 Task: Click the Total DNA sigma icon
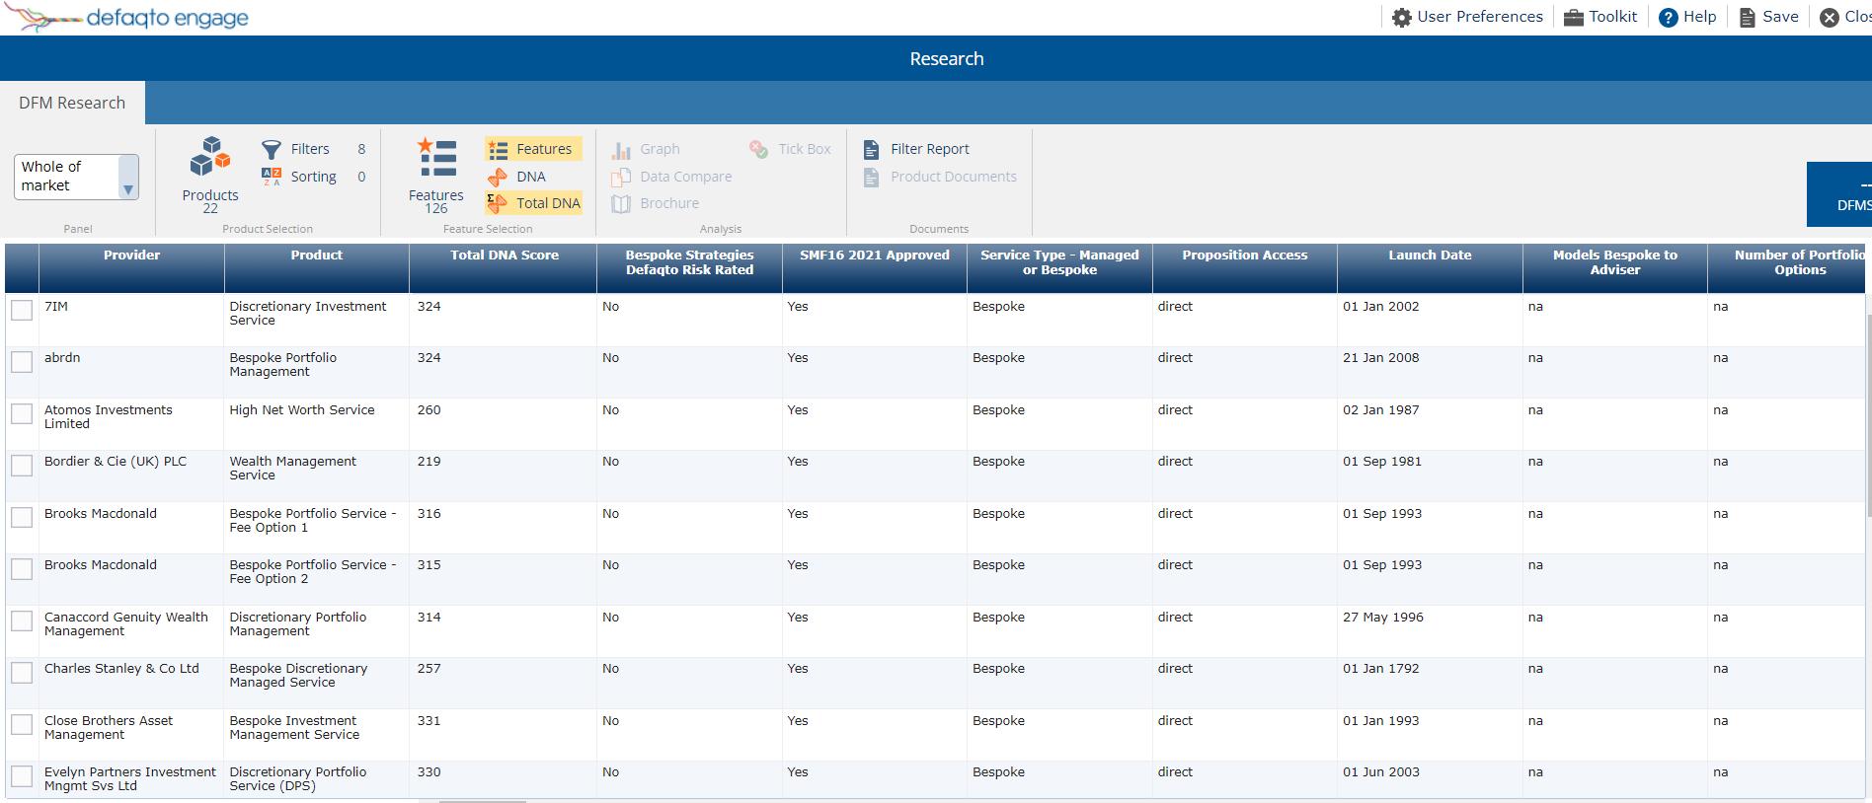click(498, 203)
